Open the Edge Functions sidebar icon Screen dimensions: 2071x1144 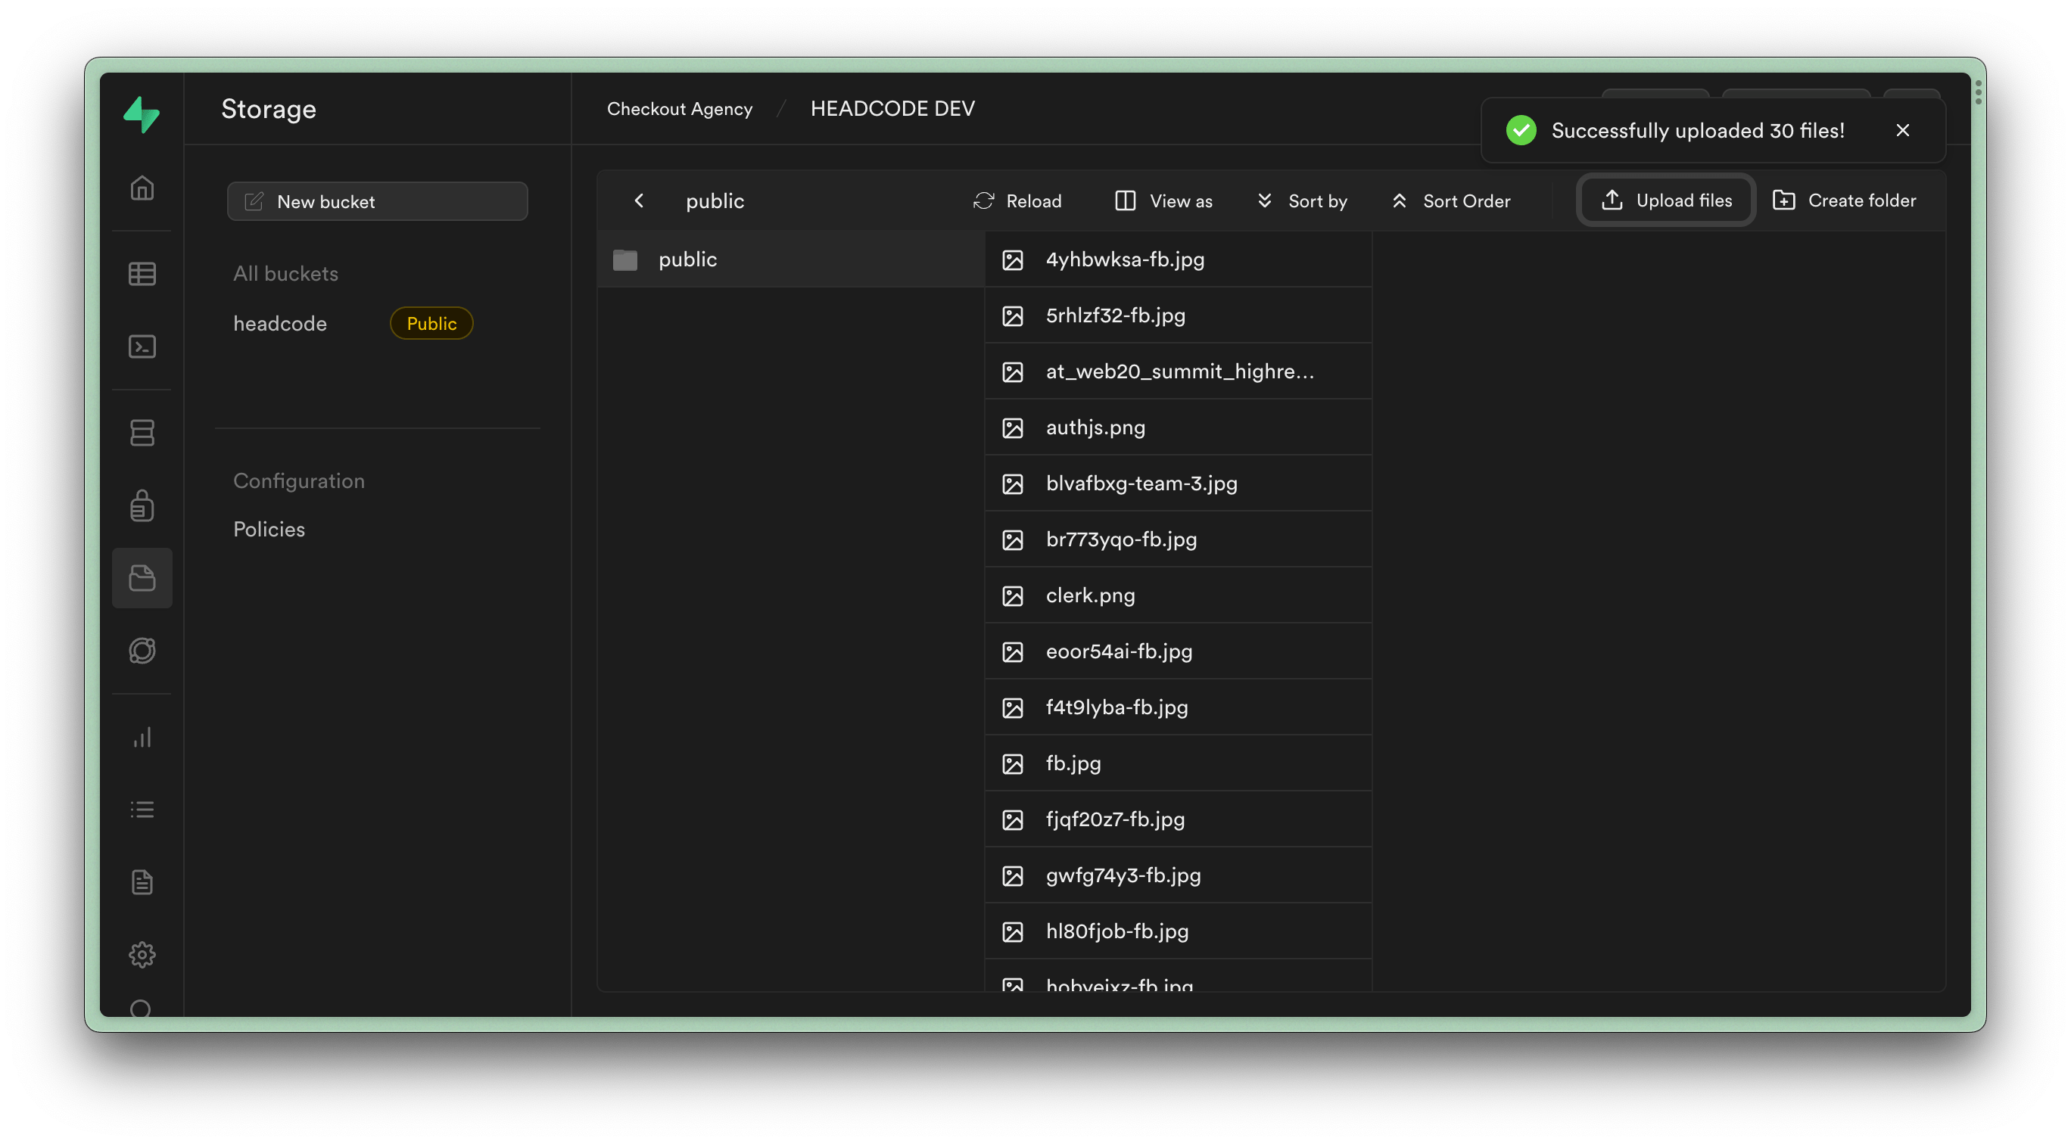coord(142,650)
